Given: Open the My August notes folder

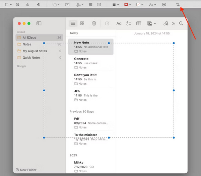Looking at the screenshot, I should pos(39,51).
